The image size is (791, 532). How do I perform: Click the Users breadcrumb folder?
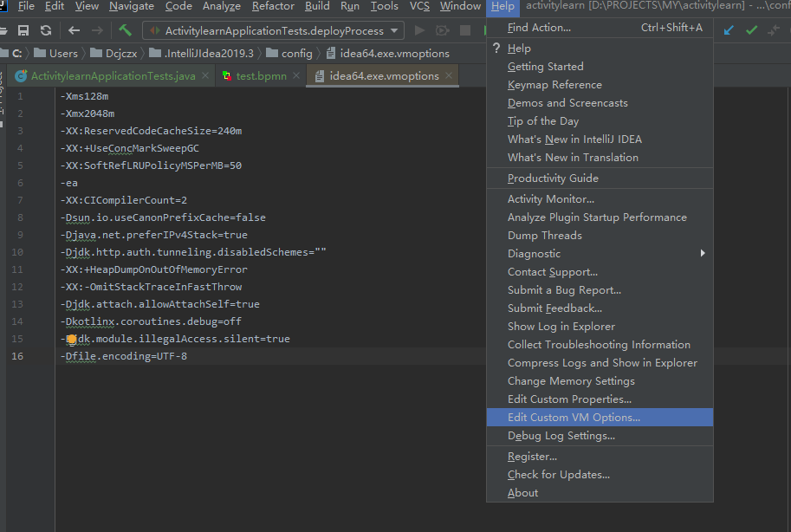56,53
